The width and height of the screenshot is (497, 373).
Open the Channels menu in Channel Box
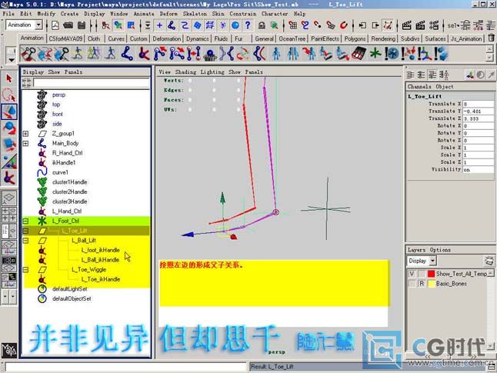pyautogui.click(x=419, y=86)
